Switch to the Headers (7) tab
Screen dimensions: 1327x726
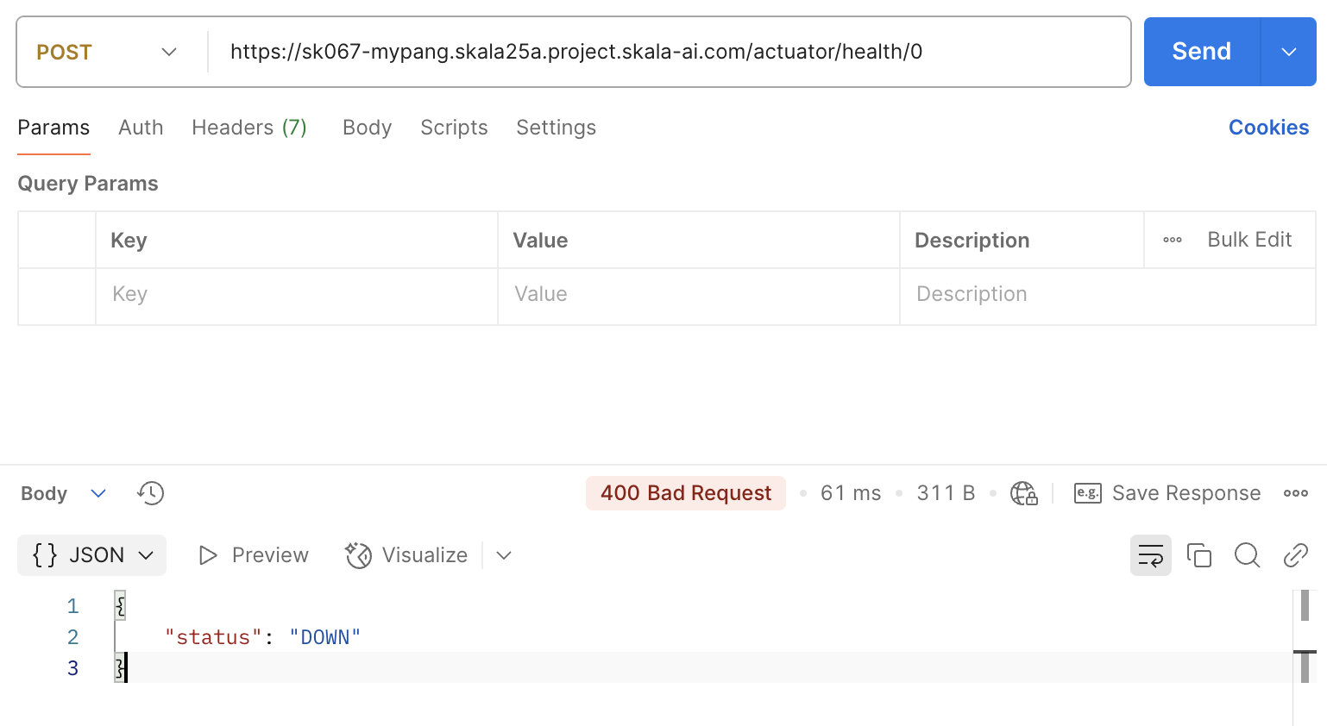tap(248, 128)
